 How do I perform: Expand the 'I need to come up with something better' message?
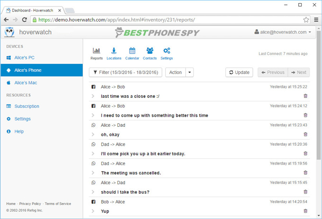pos(93,115)
